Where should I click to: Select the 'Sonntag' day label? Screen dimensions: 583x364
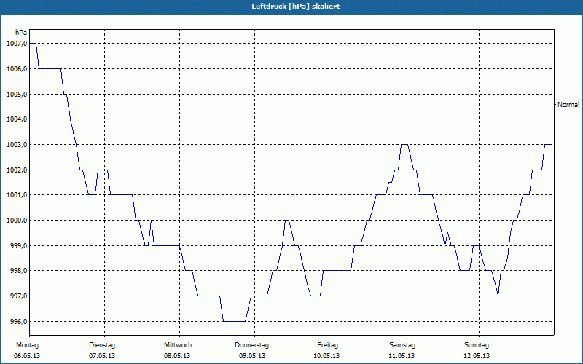[477, 345]
